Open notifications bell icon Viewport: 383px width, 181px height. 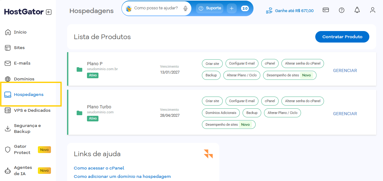(357, 10)
